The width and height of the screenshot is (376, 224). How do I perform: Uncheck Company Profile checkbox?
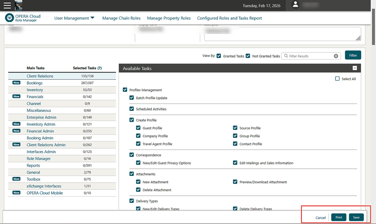pyautogui.click(x=138, y=136)
